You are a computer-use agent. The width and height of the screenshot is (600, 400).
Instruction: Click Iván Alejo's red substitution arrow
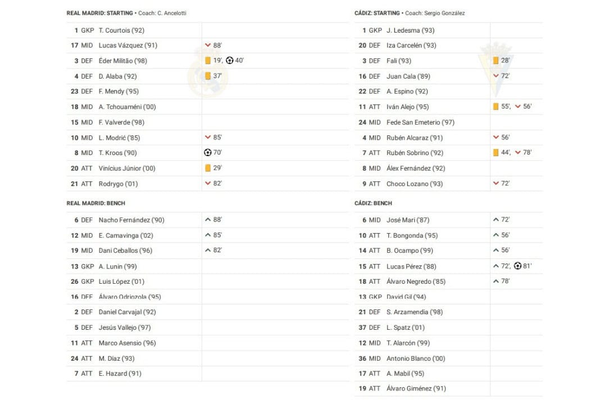[517, 106]
